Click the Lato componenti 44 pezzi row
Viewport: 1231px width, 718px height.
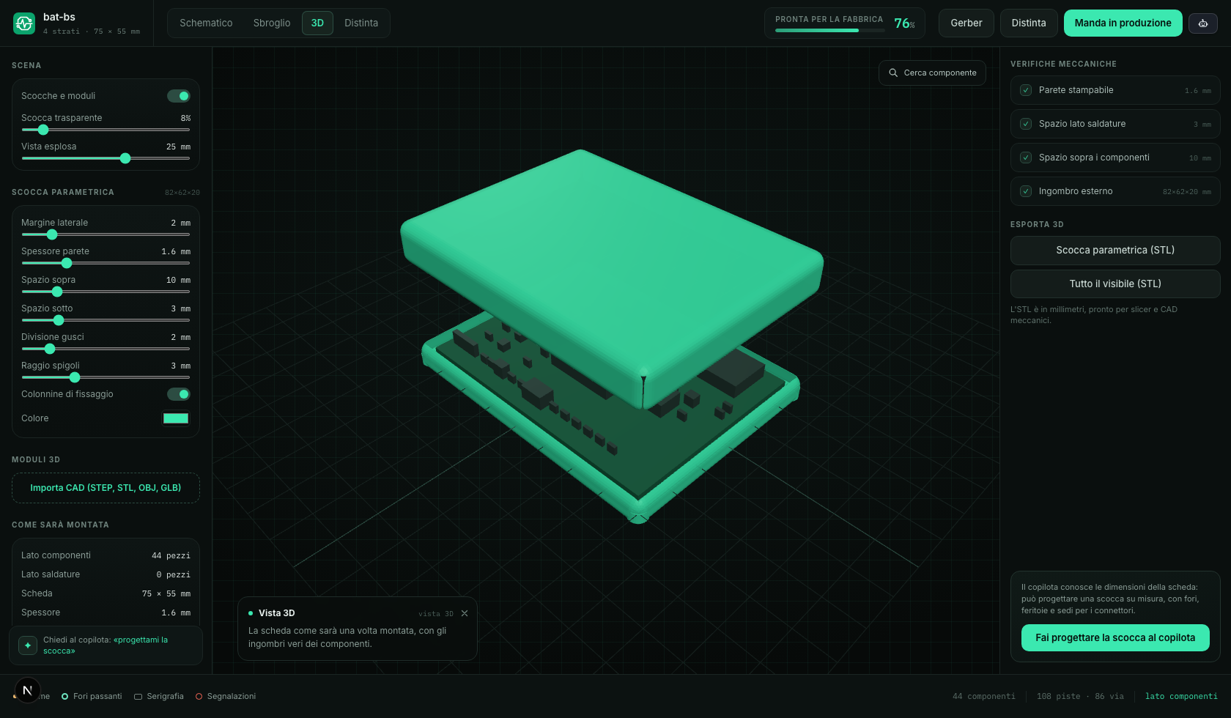pyautogui.click(x=106, y=555)
